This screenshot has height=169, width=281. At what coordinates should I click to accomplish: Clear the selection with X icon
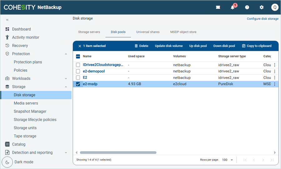80,46
